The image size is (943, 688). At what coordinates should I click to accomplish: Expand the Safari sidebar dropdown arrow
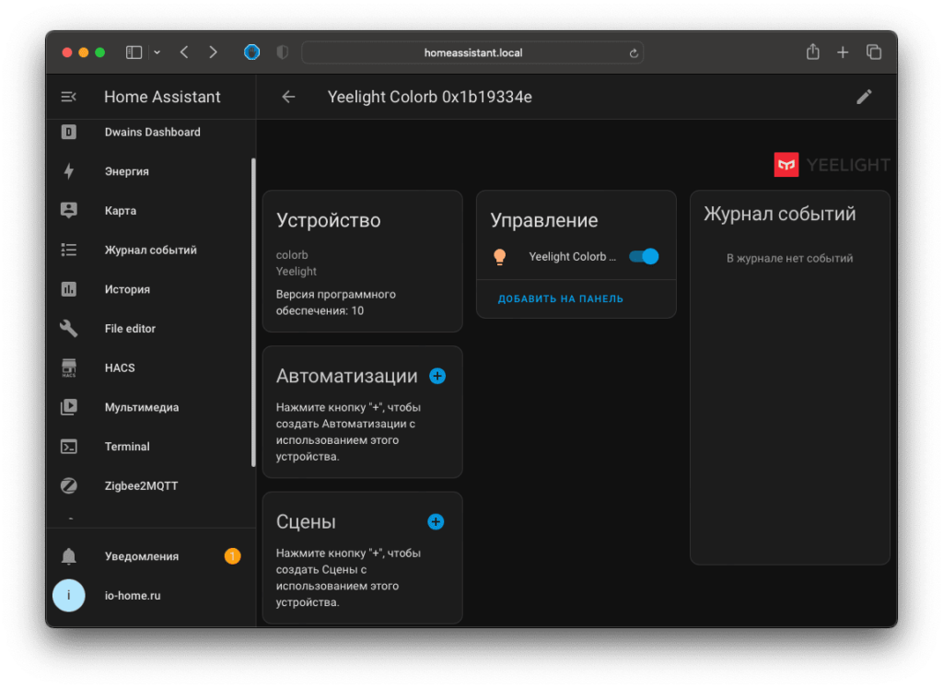157,52
